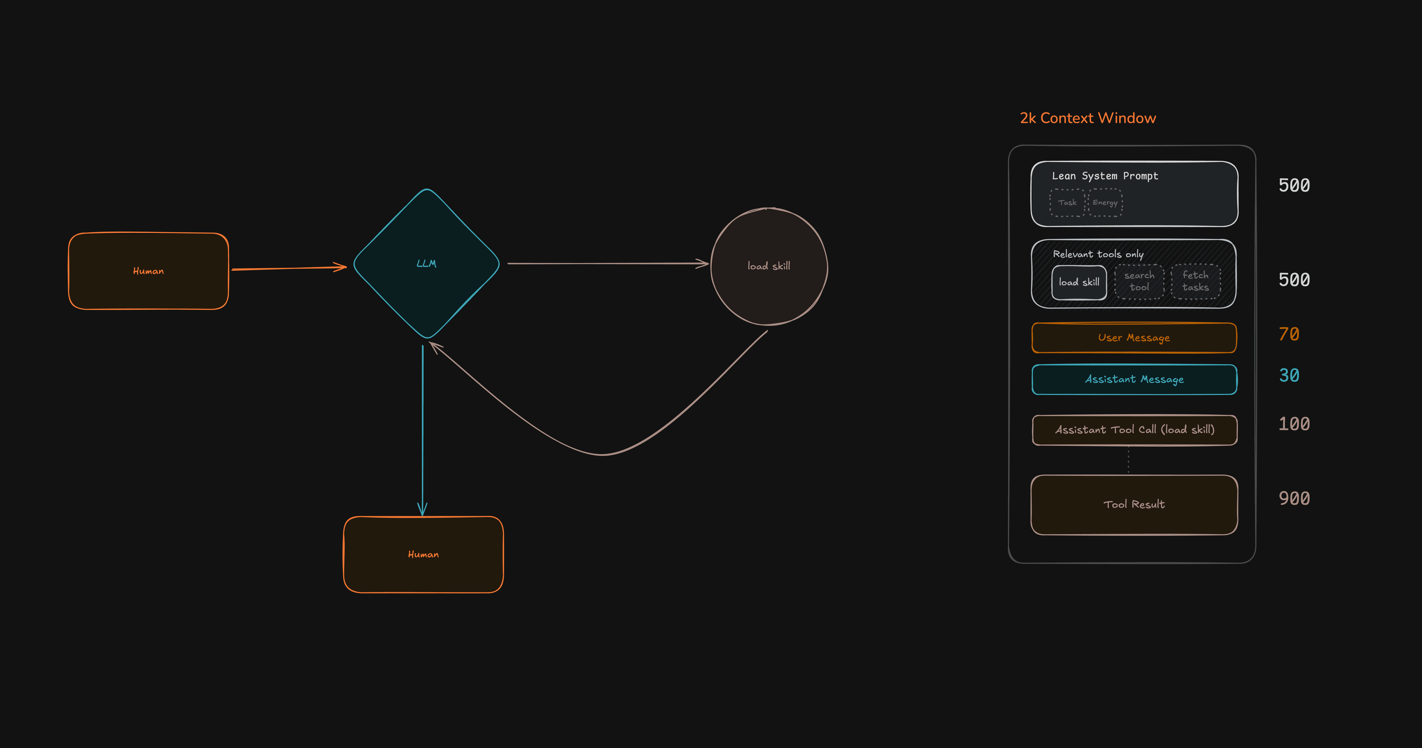The width and height of the screenshot is (1422, 748).
Task: Select the '2k Context Window' title text
Action: (x=1088, y=118)
